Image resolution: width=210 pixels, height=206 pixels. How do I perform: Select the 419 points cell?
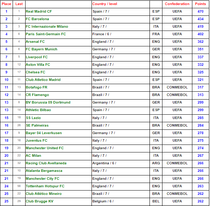[200, 27]
